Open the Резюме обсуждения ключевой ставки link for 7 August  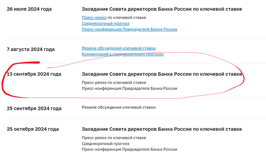(x=119, y=48)
